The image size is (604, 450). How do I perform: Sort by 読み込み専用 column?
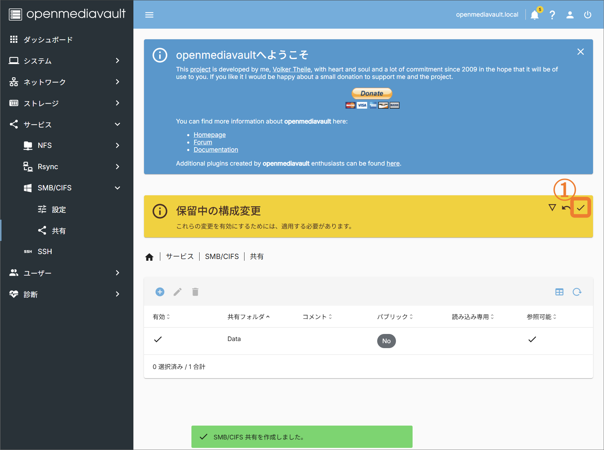pos(473,317)
